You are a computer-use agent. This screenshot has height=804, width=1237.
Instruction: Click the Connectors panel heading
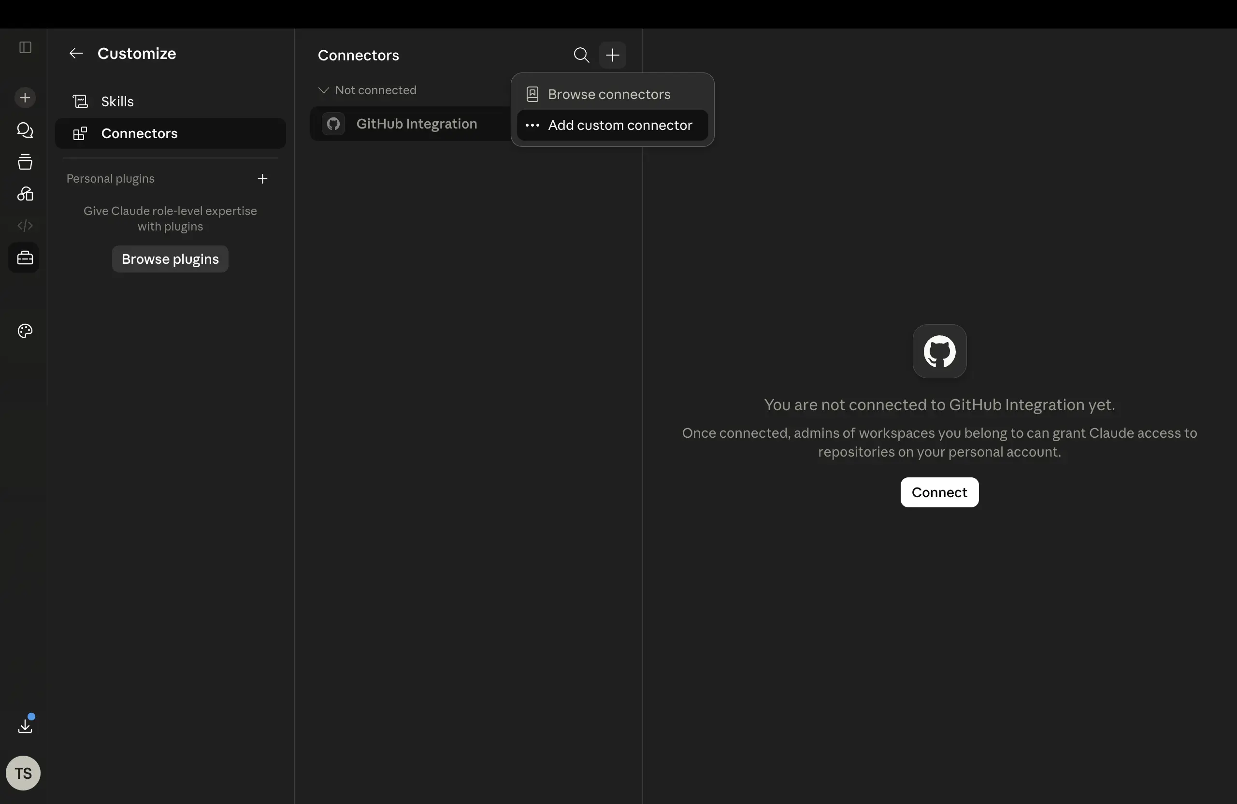(359, 55)
